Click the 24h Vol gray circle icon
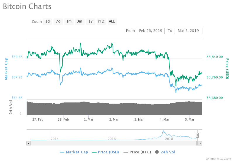234x161 pixels. [157, 152]
